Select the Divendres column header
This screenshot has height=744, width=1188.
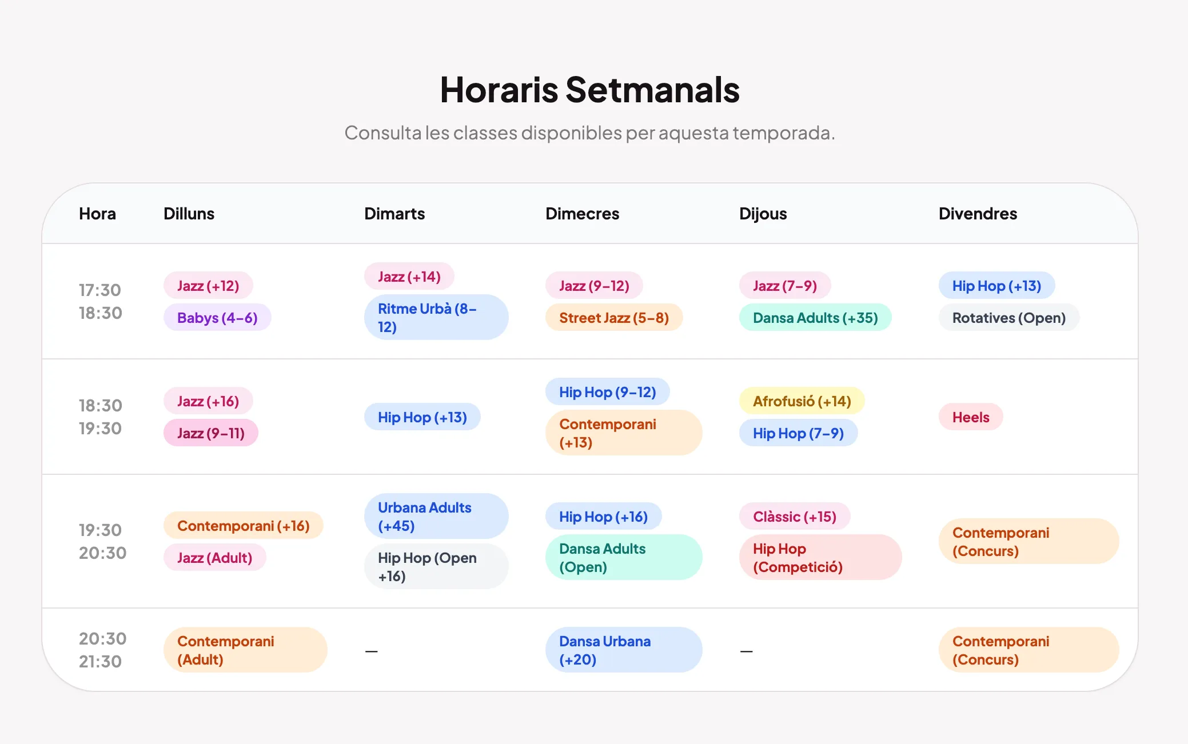978,214
